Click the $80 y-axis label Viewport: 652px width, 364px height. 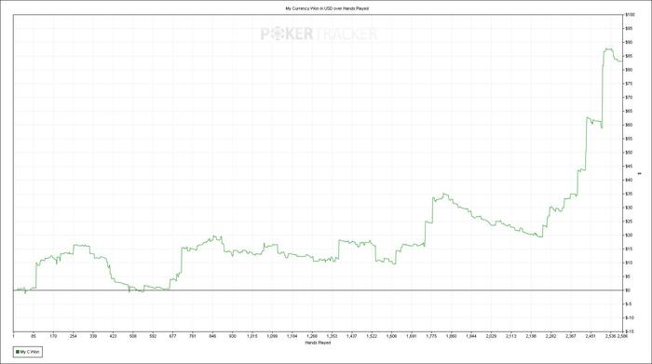[629, 70]
